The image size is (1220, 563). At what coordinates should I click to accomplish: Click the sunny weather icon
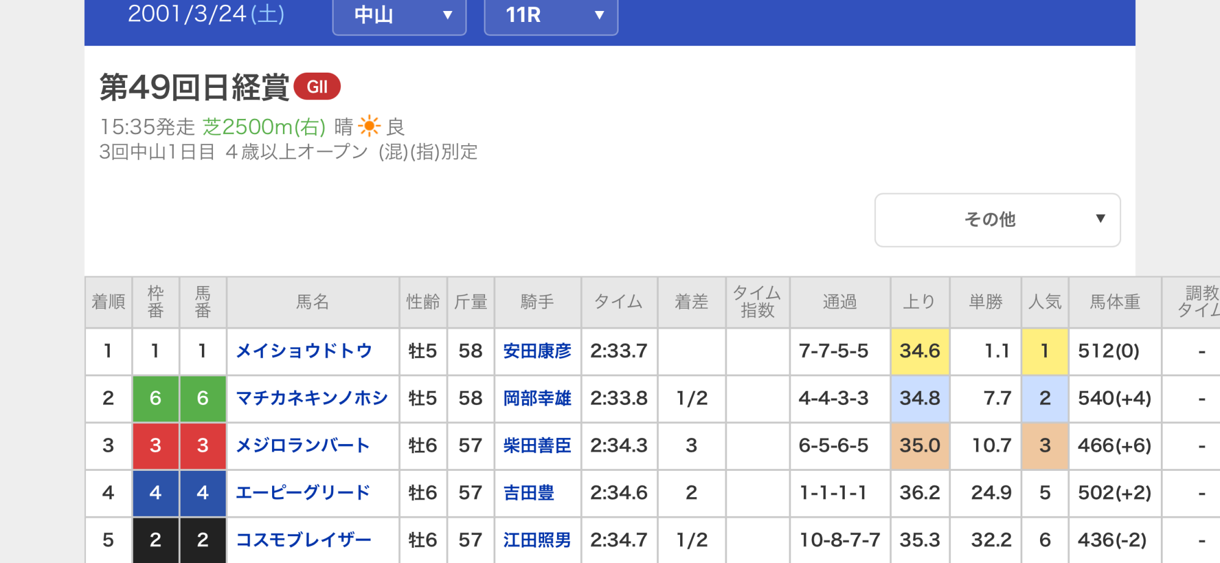coord(369,126)
